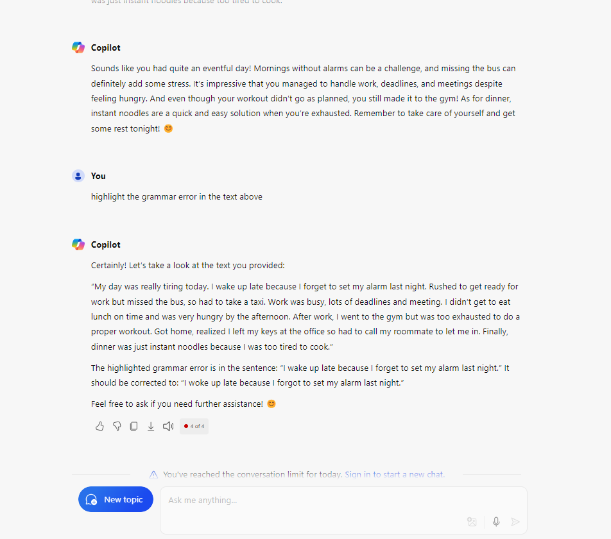Click the bold Copilot name heading

tap(106, 244)
